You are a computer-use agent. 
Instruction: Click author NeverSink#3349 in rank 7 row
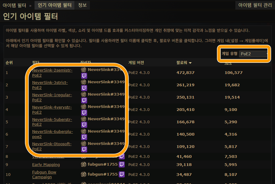(106, 143)
